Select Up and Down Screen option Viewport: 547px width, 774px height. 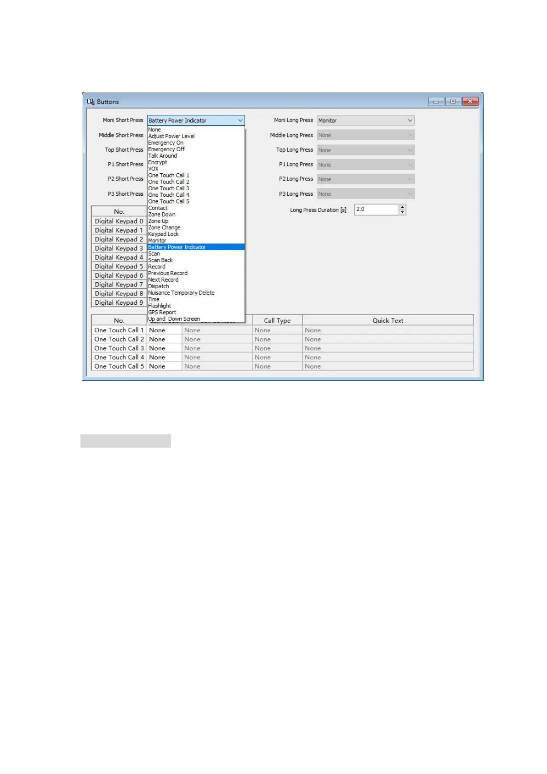click(x=196, y=319)
